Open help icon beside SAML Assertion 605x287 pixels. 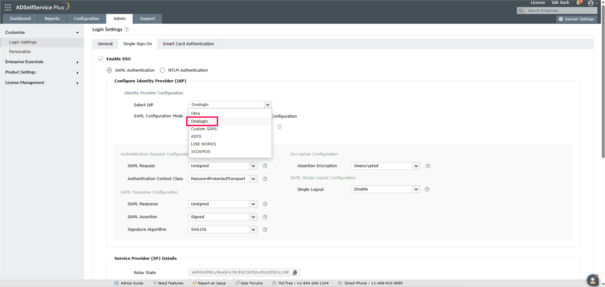coord(265,217)
